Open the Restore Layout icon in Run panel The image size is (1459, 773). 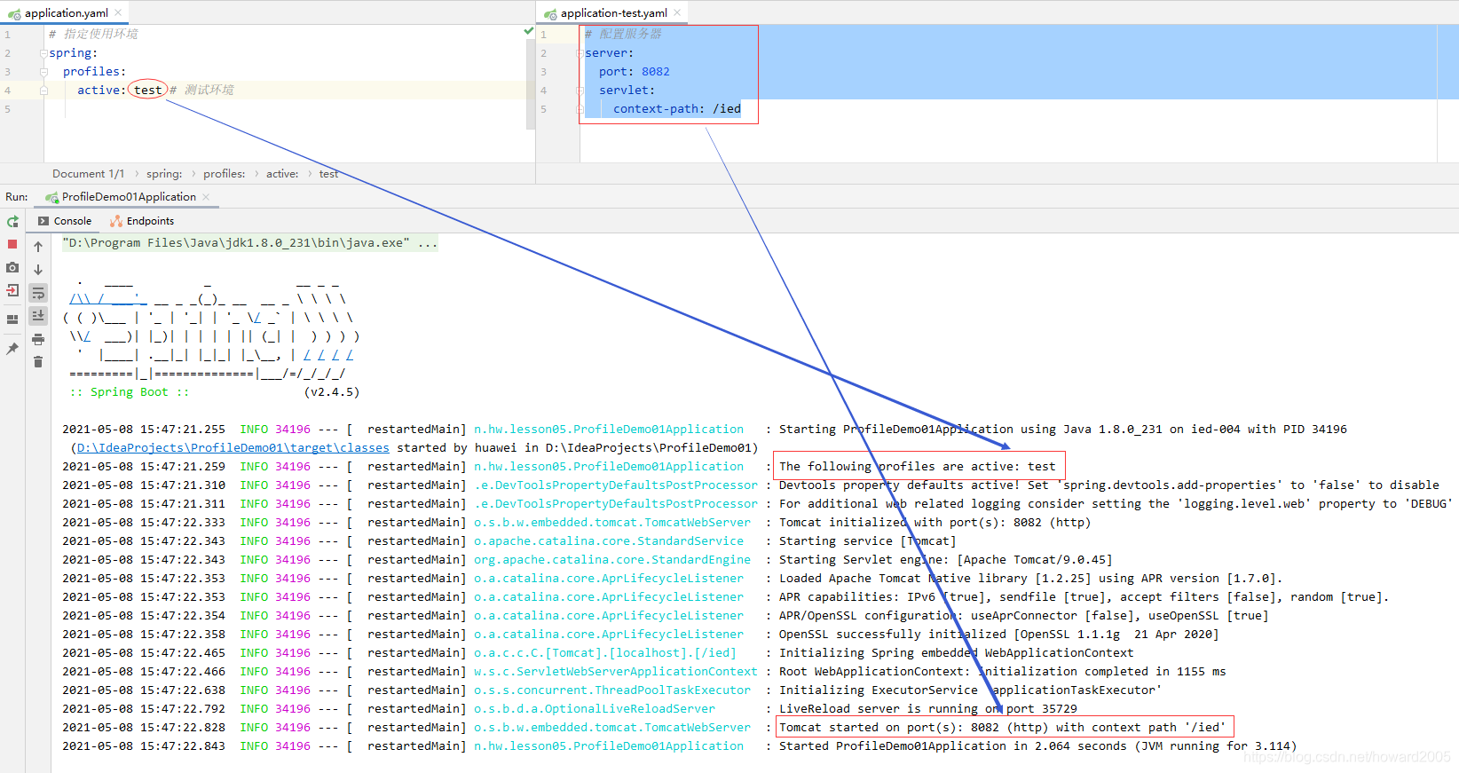pyautogui.click(x=12, y=319)
